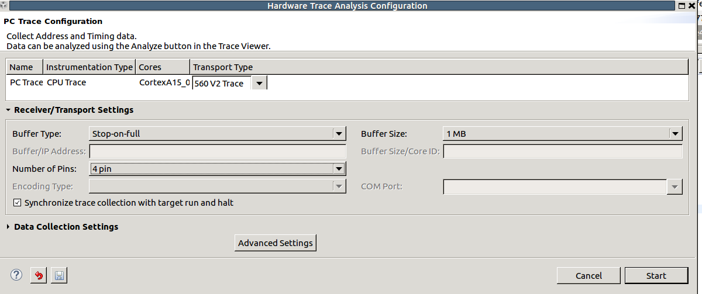The height and width of the screenshot is (294, 702).
Task: Click the Instrumentation Type column header
Action: (90, 67)
